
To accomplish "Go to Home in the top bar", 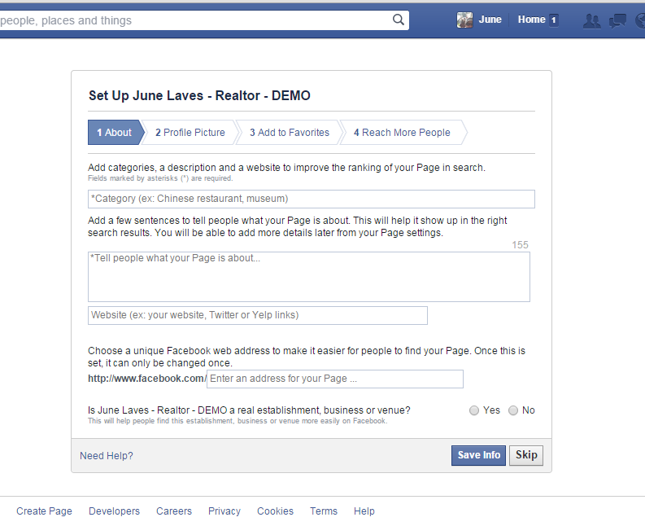I will tap(531, 20).
